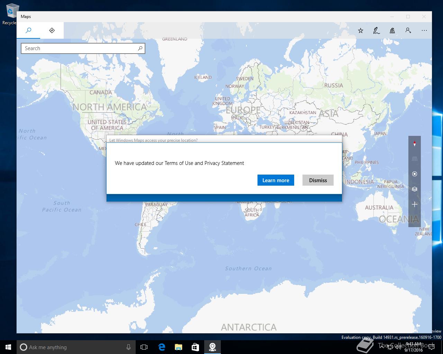
Task: Click the NORTH AMERICA map label
Action: tap(109, 107)
